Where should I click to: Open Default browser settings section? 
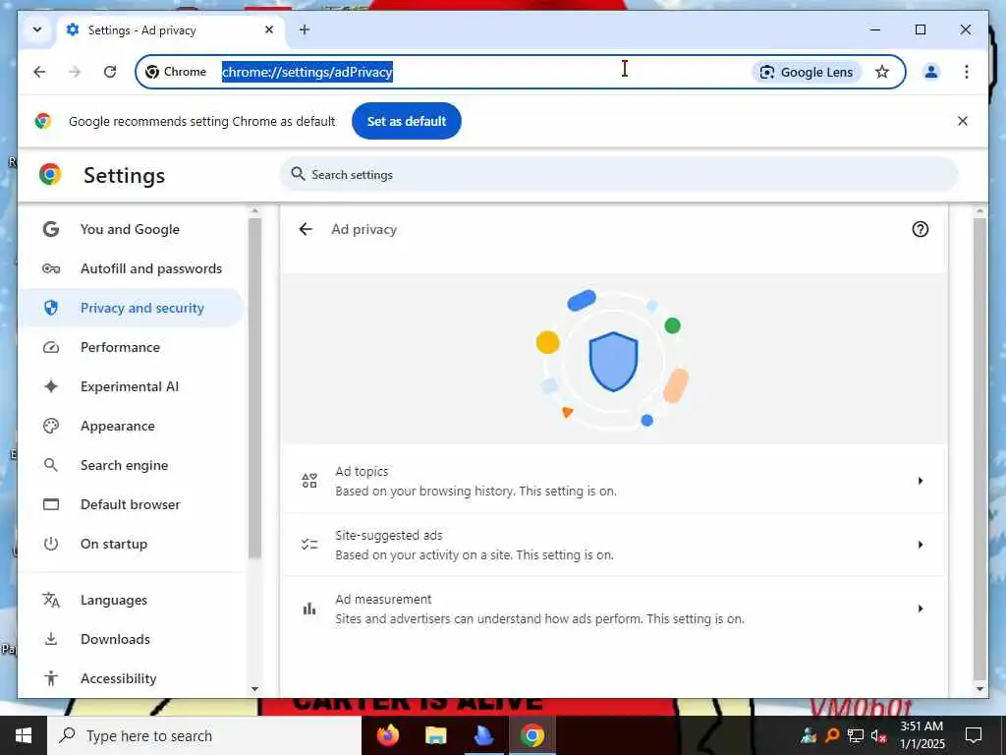pyautogui.click(x=132, y=504)
